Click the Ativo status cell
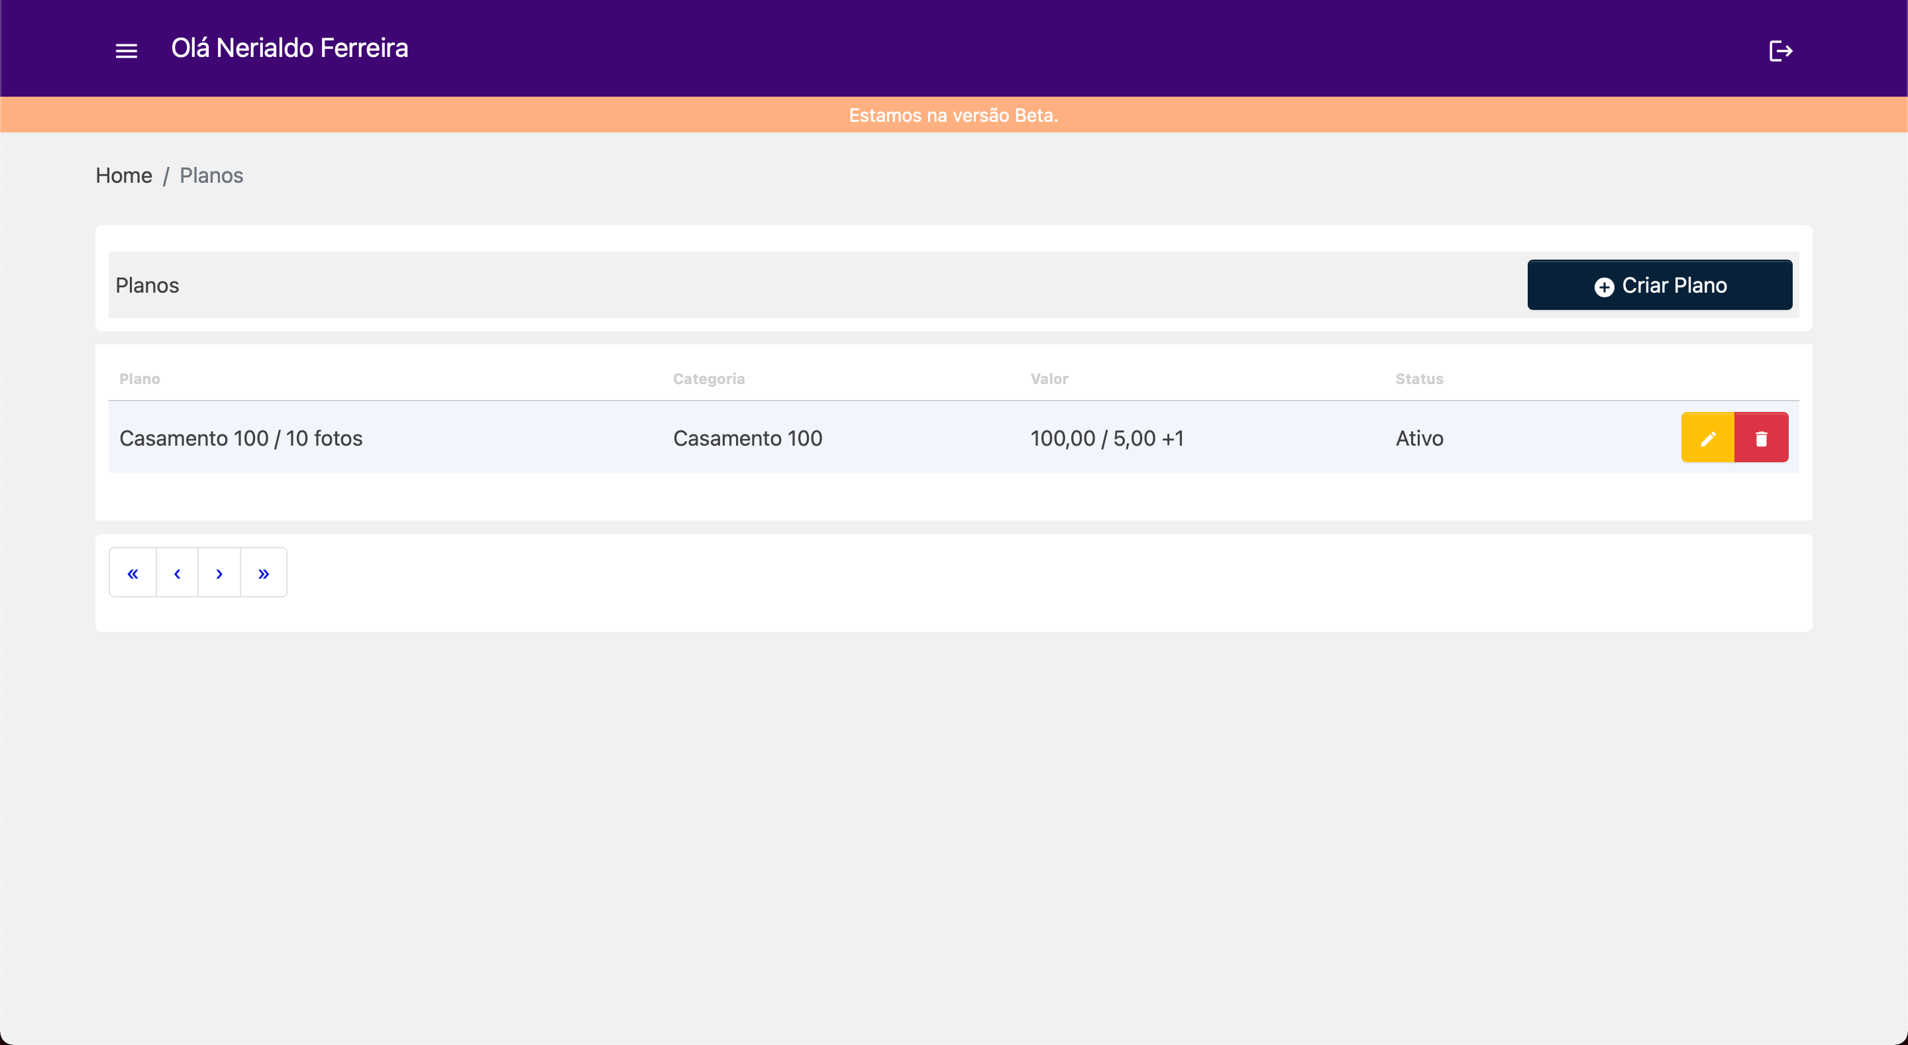Screen dimensions: 1908x1045 coord(1419,438)
